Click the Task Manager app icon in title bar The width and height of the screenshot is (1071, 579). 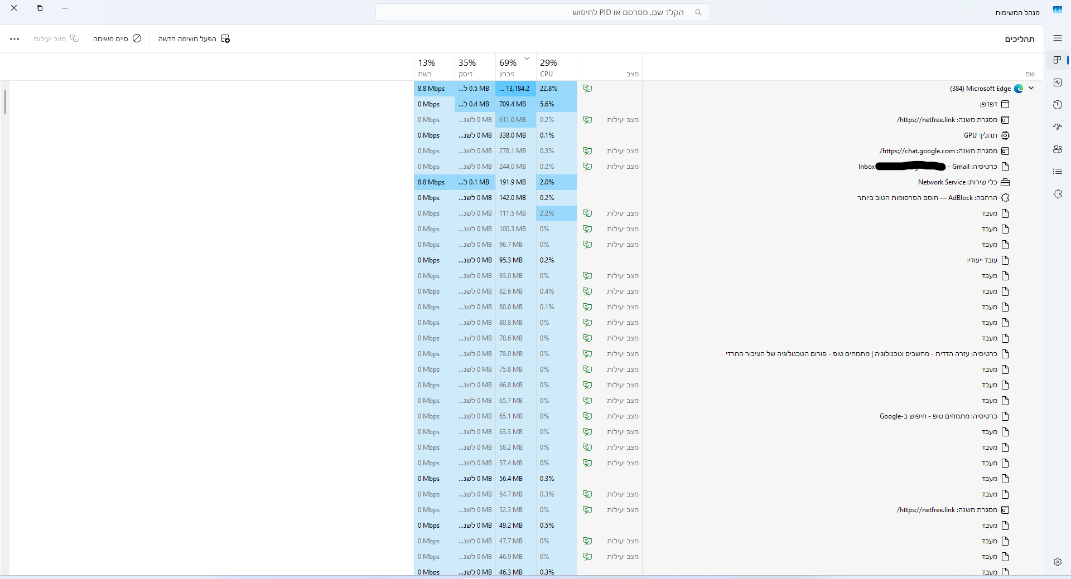[x=1057, y=9]
